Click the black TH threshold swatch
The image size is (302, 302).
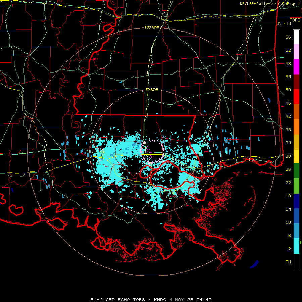click(296, 261)
